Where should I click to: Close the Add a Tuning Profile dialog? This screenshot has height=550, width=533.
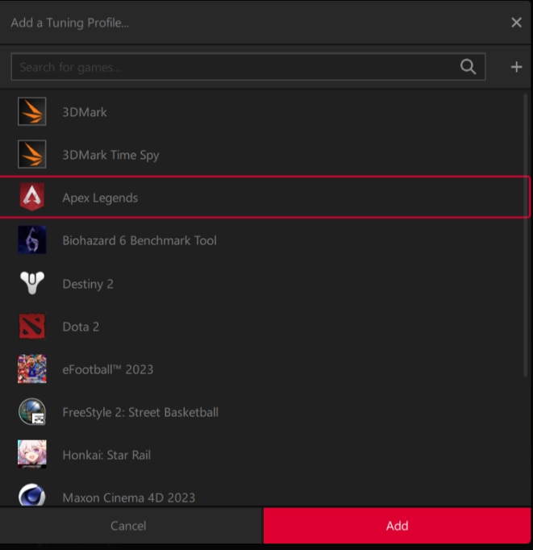pyautogui.click(x=516, y=23)
